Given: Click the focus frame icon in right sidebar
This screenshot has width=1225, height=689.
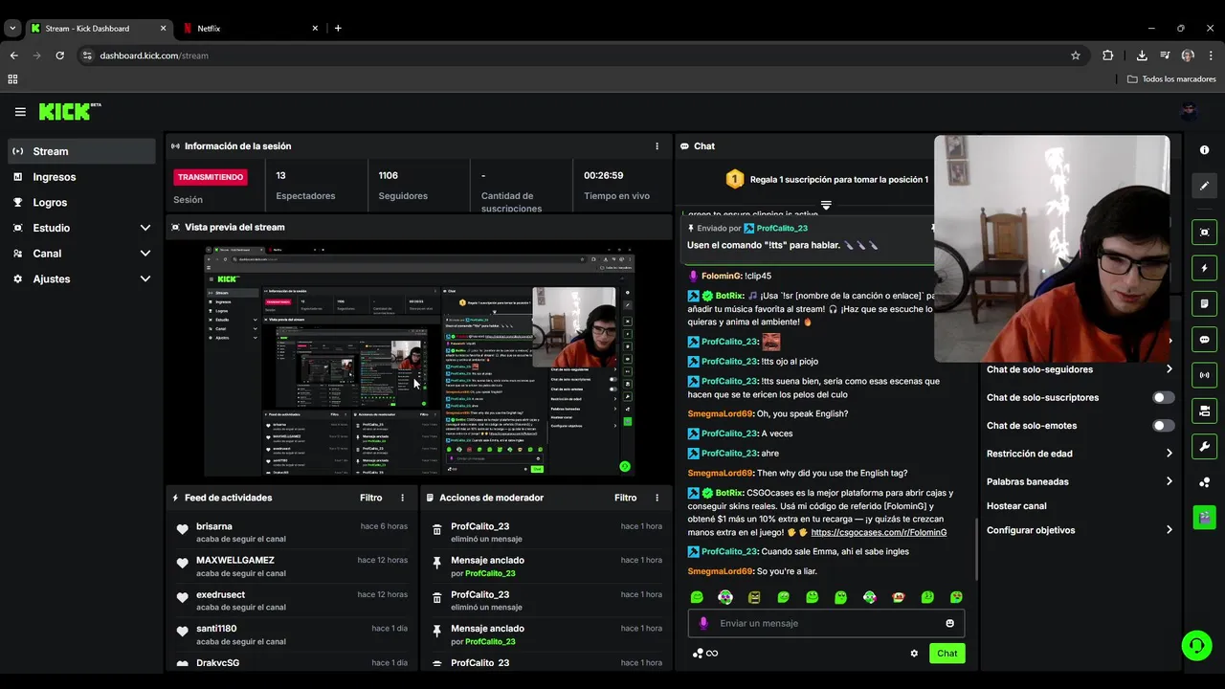Looking at the screenshot, I should [1204, 233].
